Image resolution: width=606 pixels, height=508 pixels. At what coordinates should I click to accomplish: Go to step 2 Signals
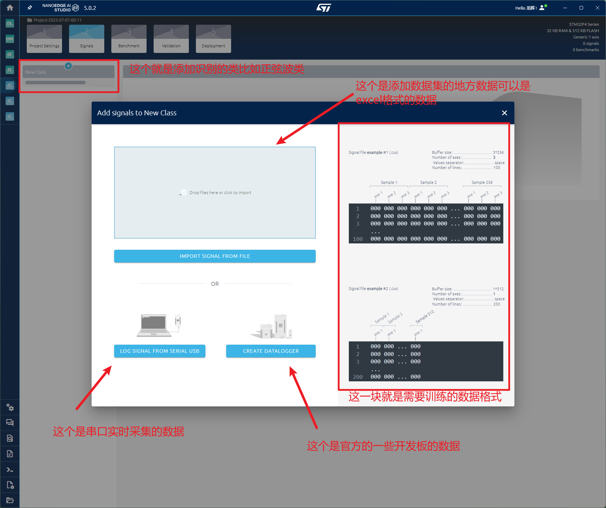tap(87, 39)
